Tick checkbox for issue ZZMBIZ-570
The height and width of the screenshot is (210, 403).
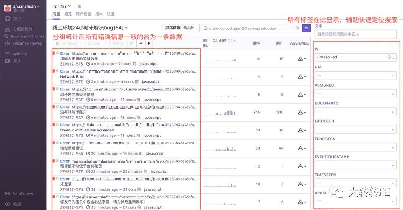click(58, 124)
